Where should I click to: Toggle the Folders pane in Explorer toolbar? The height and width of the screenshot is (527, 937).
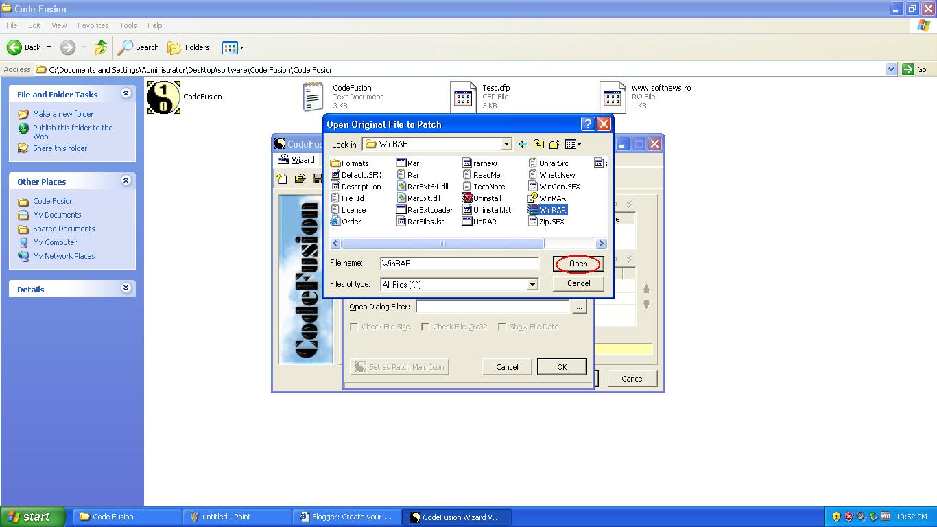pos(189,47)
